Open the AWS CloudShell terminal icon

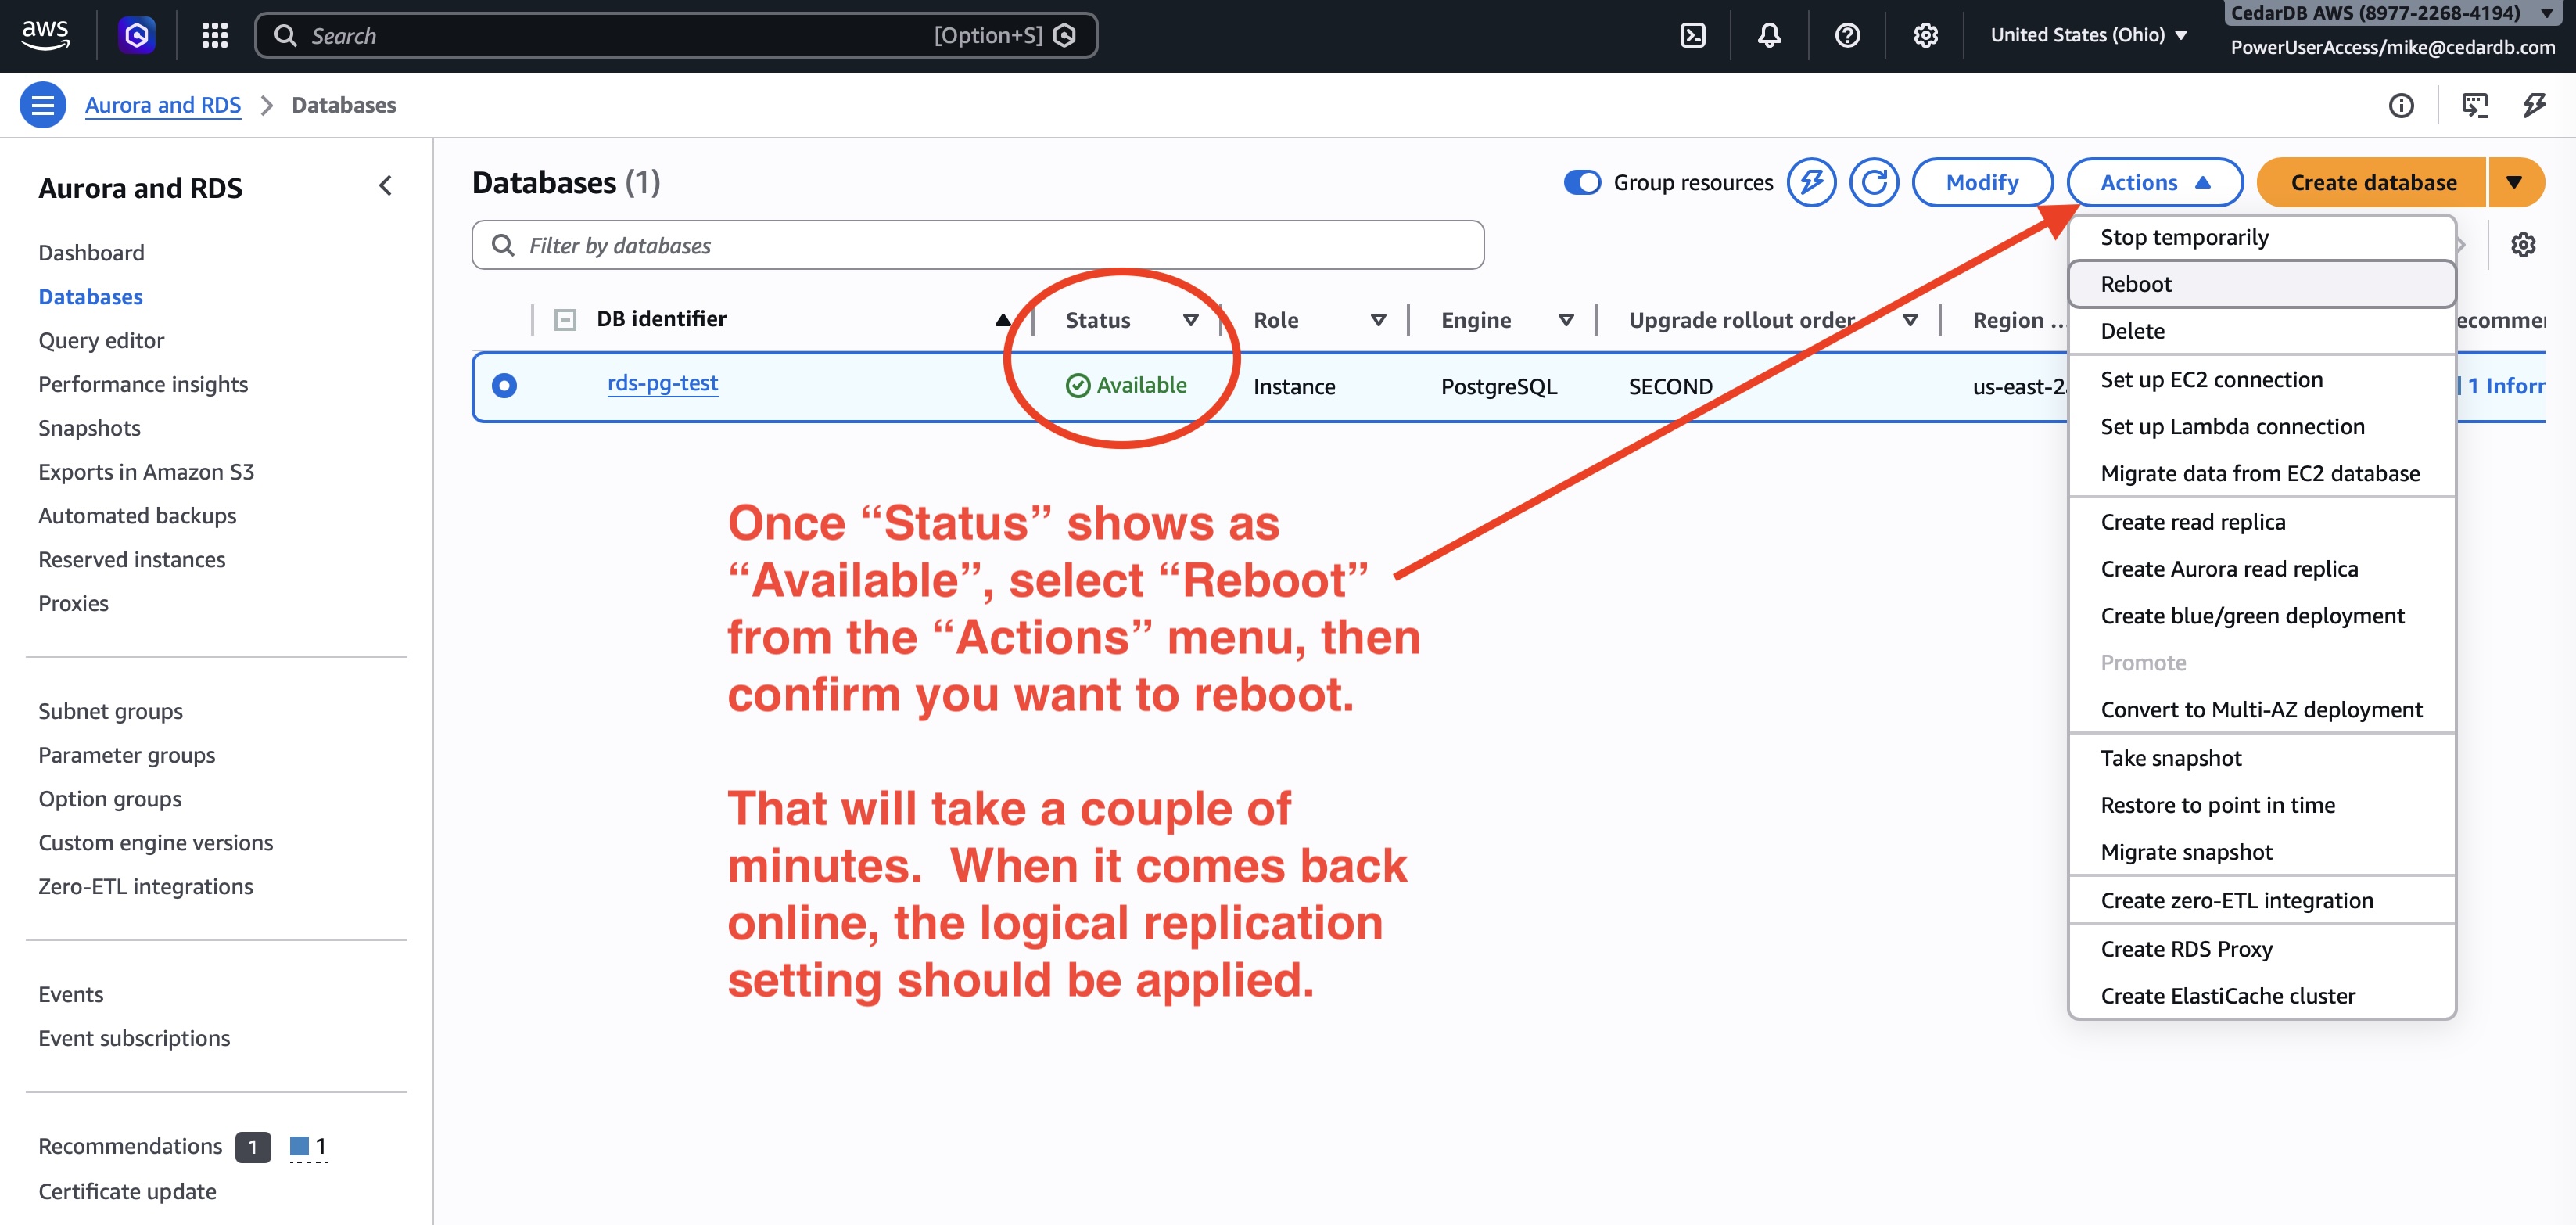point(1692,36)
